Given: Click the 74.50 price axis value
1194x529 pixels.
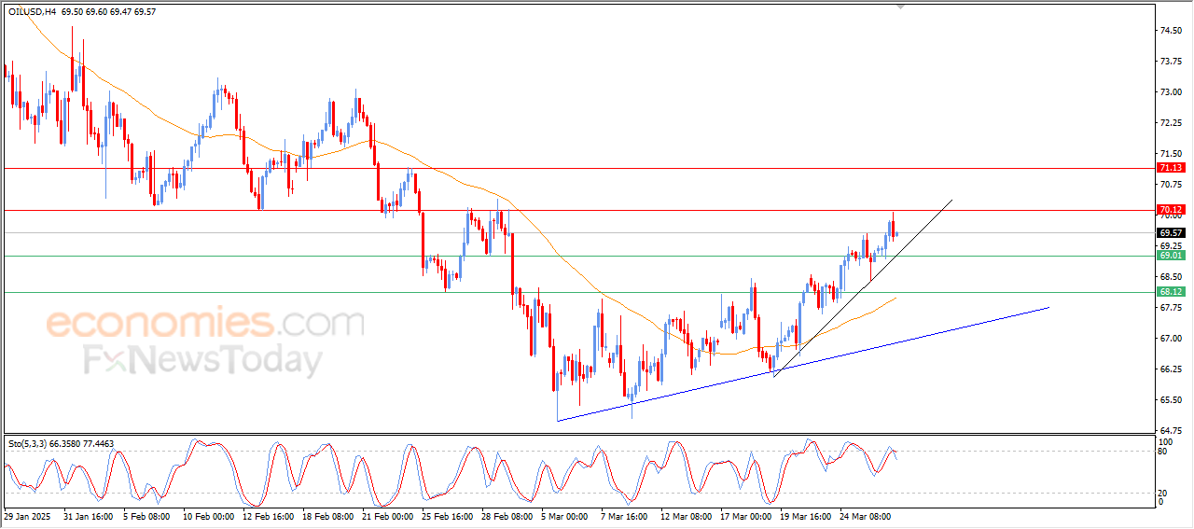Looking at the screenshot, I should [1172, 31].
